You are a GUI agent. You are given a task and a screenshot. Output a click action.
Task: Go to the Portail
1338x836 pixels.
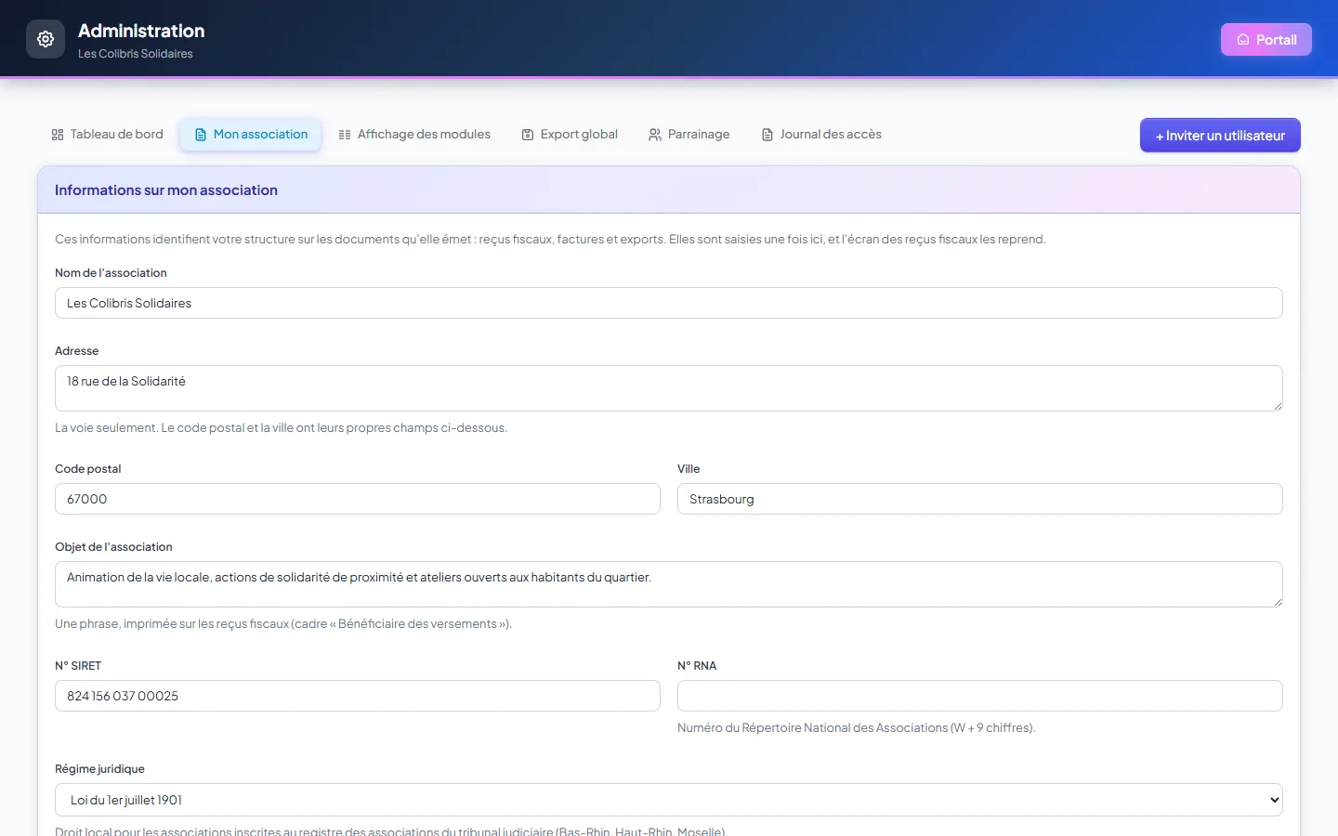[1266, 39]
